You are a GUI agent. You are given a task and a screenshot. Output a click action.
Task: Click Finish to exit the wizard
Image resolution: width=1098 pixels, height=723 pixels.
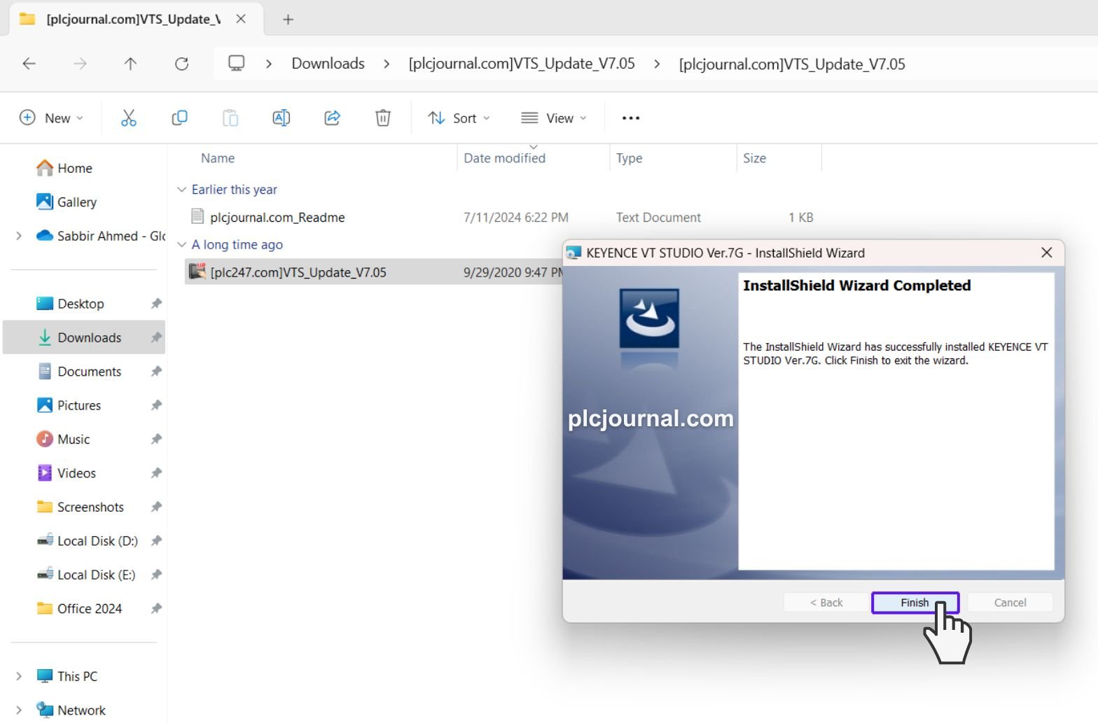[915, 603]
